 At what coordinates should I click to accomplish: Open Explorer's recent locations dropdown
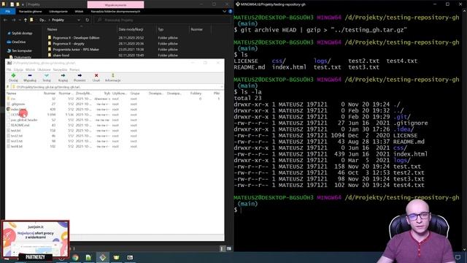coord(20,20)
